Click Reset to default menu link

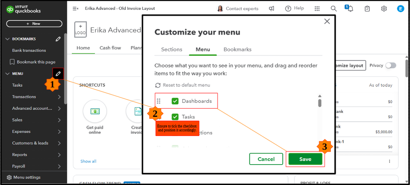(x=186, y=85)
